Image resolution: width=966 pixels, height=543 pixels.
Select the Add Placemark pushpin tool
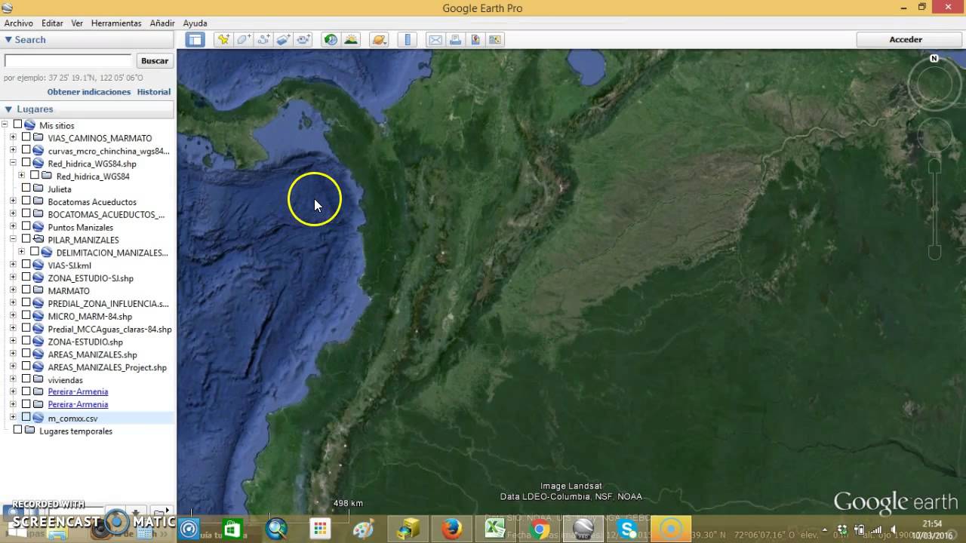(x=223, y=40)
